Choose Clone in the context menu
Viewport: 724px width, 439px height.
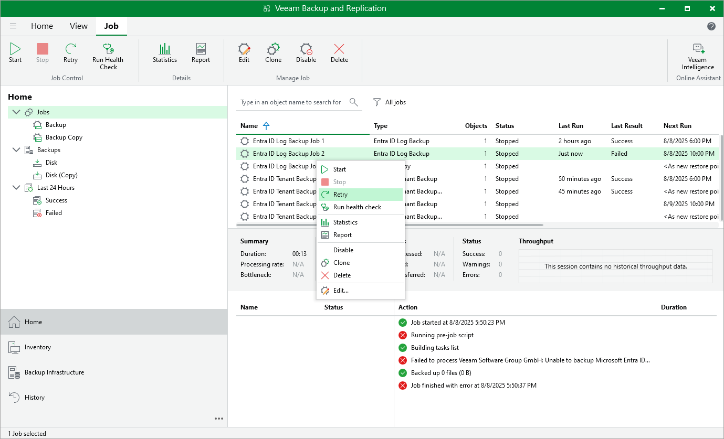(361, 263)
